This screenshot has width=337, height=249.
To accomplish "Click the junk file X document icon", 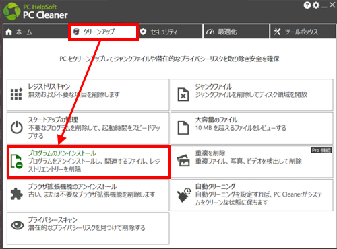I will [x=183, y=94].
